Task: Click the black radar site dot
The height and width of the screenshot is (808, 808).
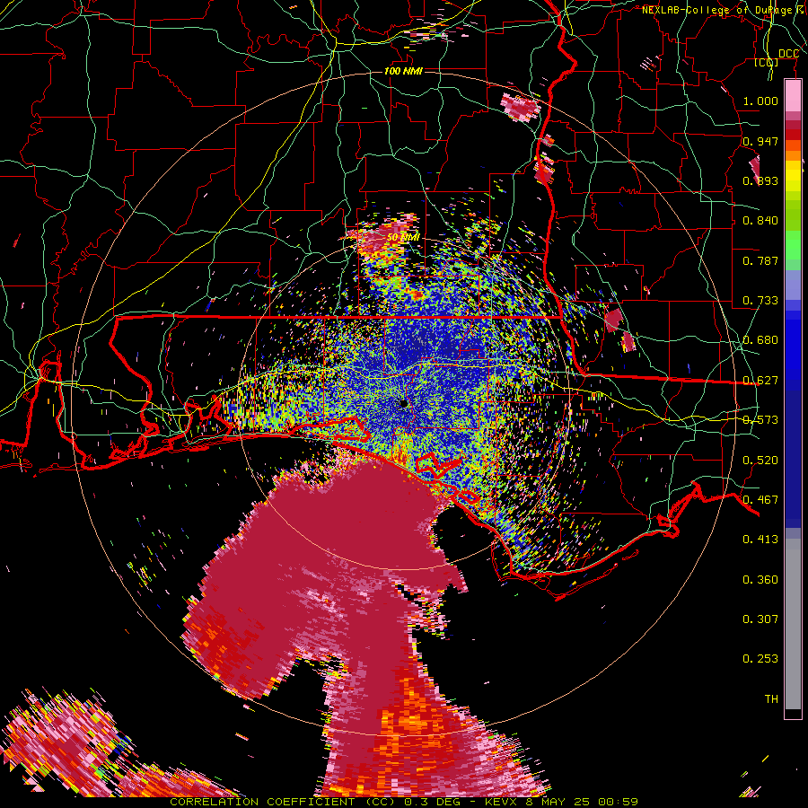Action: coord(403,403)
